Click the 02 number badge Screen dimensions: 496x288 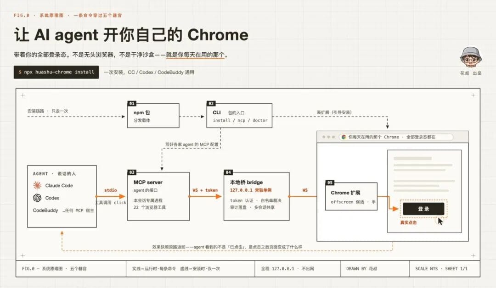point(211,103)
